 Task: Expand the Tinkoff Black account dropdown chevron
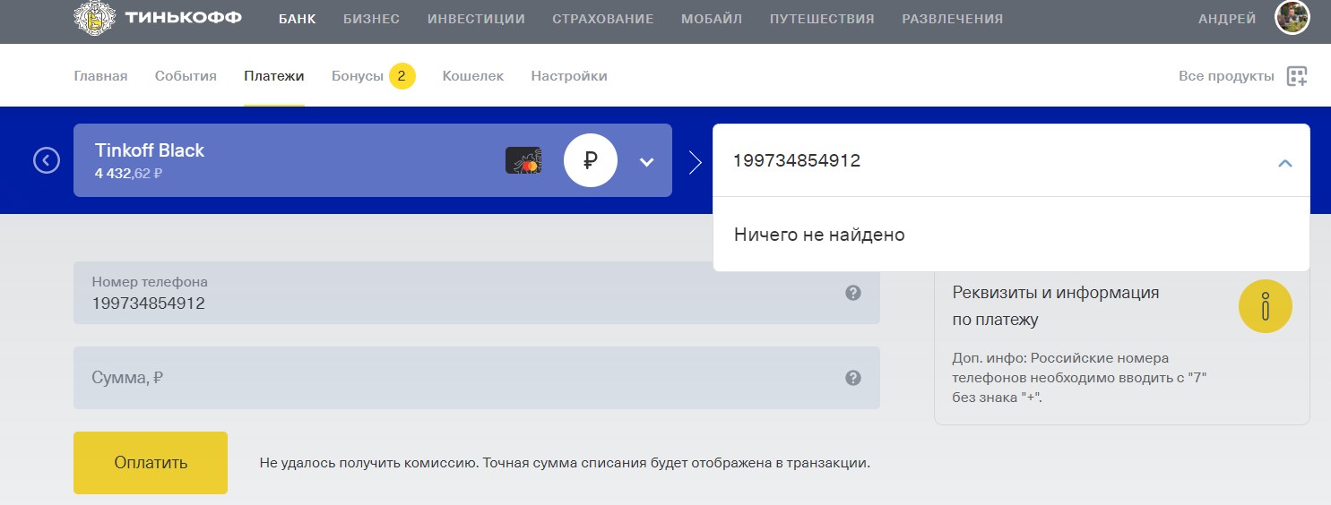click(647, 162)
